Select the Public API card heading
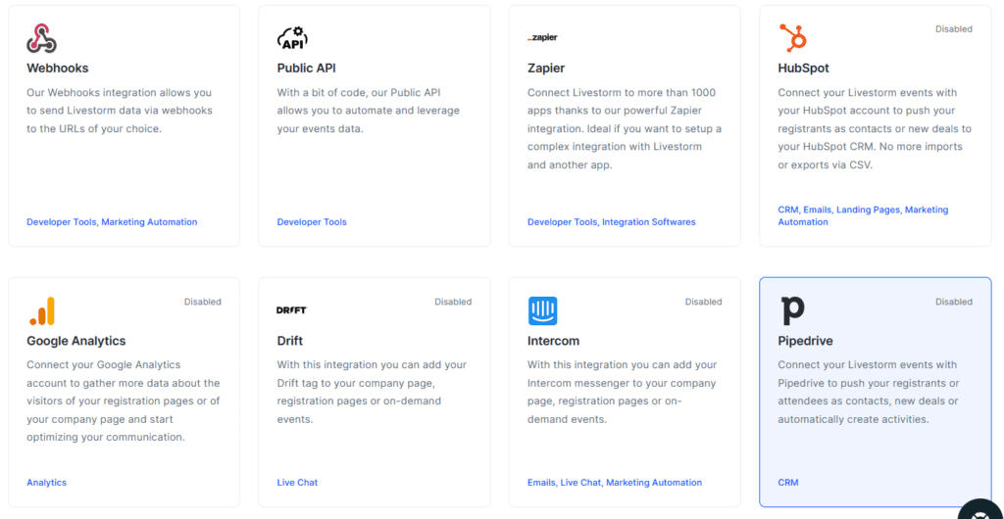This screenshot has height=519, width=1004. [306, 69]
